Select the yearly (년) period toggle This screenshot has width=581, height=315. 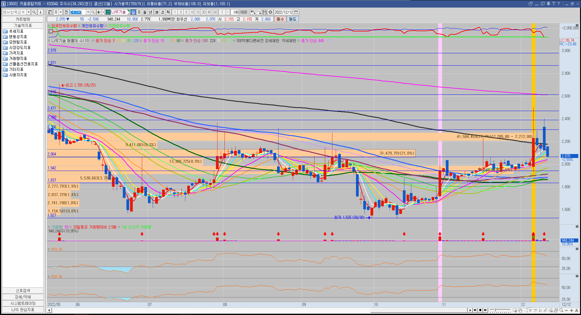coord(151,12)
